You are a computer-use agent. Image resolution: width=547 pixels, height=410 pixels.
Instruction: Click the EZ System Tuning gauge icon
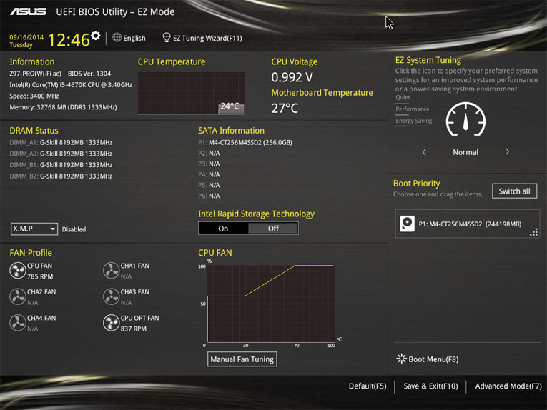pyautogui.click(x=465, y=119)
